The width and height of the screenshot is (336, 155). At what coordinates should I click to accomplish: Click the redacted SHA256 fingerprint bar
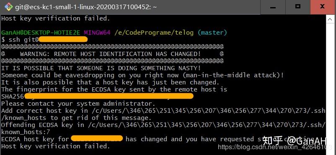coord(109,96)
